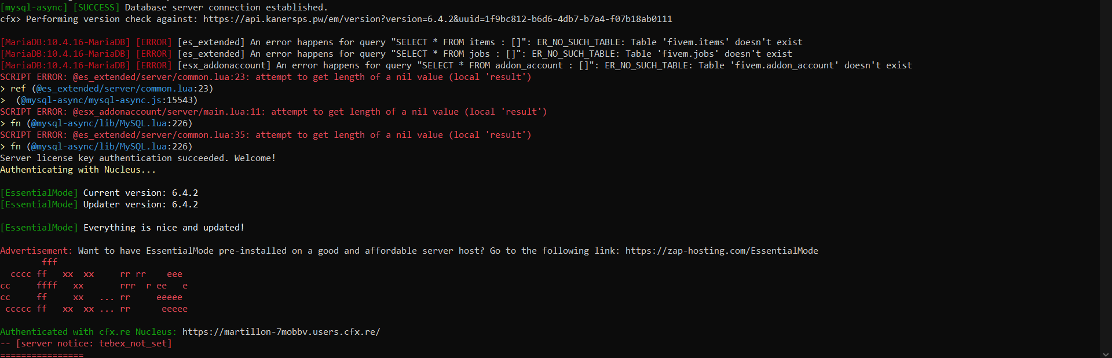Click the red Advertisement: label
This screenshot has width=1112, height=358.
click(36, 251)
